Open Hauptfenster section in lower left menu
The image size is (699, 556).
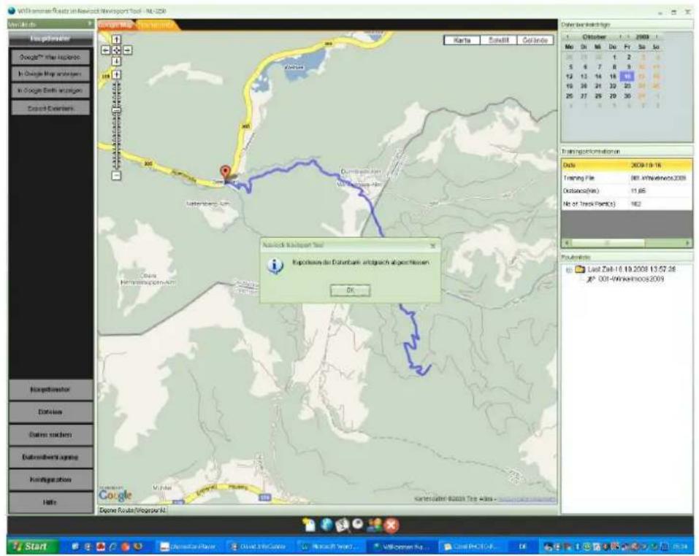(50, 390)
